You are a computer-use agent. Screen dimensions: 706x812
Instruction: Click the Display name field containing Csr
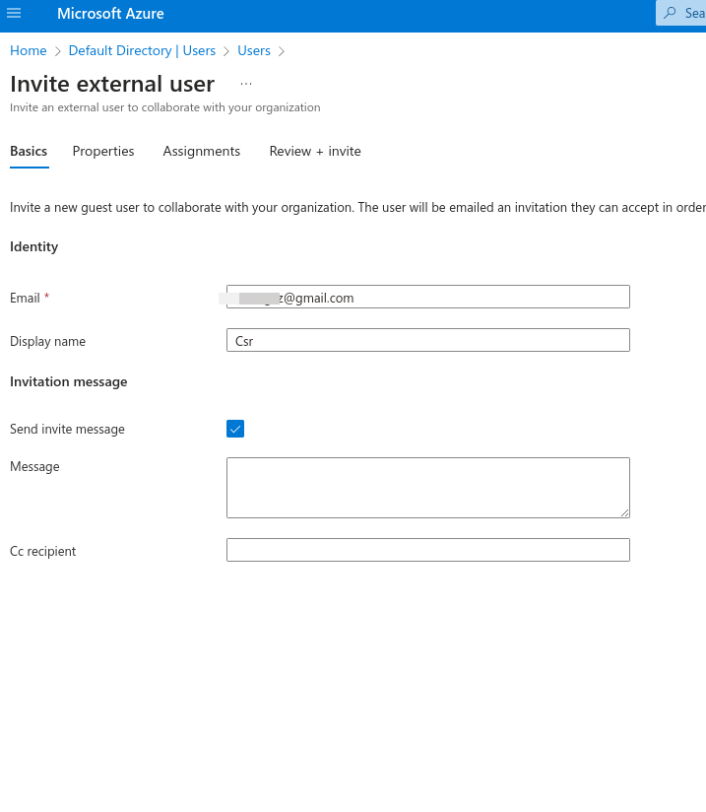click(428, 341)
